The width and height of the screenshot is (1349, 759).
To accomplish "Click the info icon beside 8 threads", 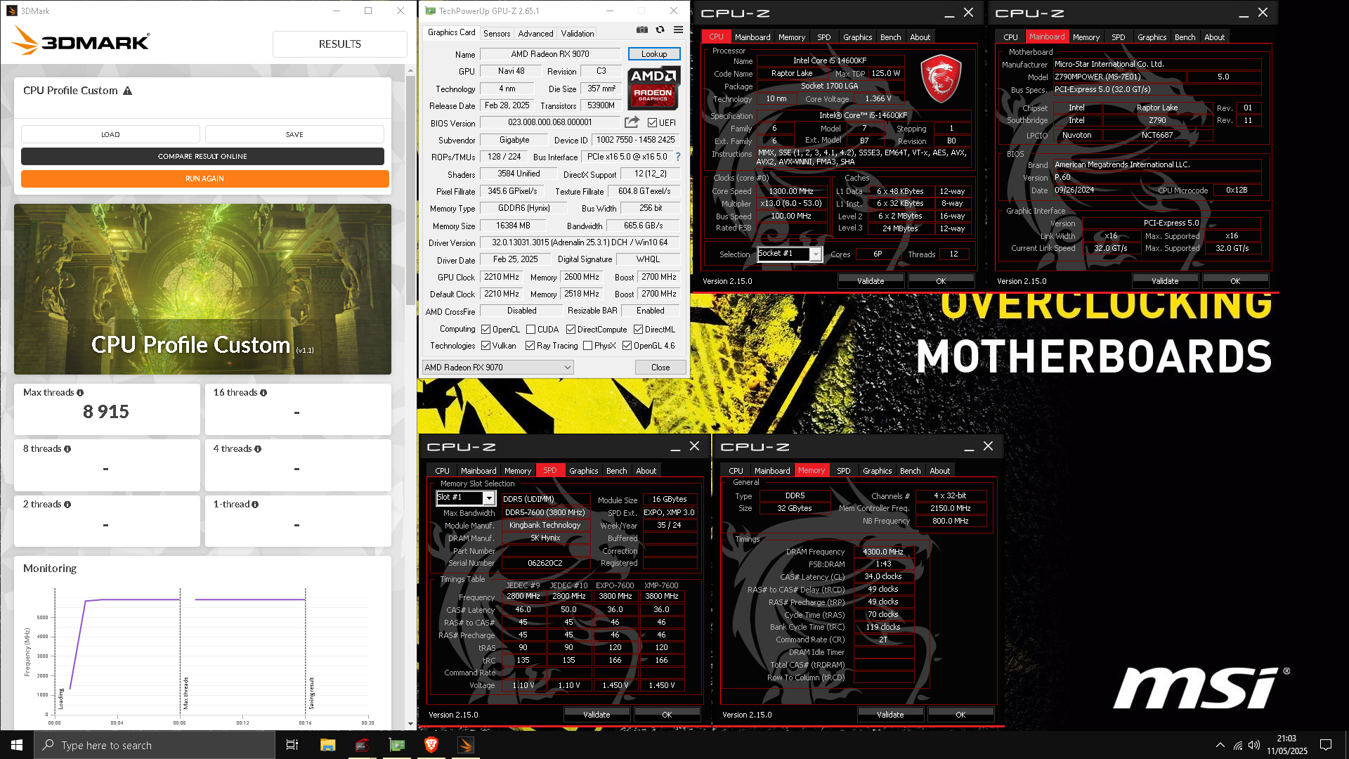I will 67,449.
